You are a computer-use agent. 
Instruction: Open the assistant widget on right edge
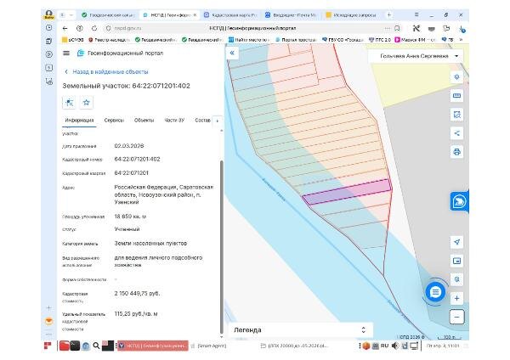tap(459, 201)
